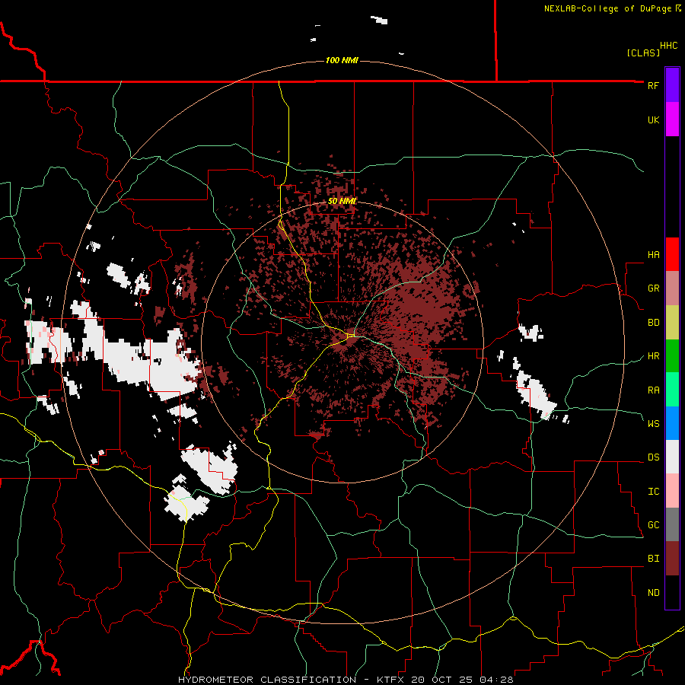The width and height of the screenshot is (685, 685).
Task: Click the 100 NMI range ring label
Action: point(342,60)
